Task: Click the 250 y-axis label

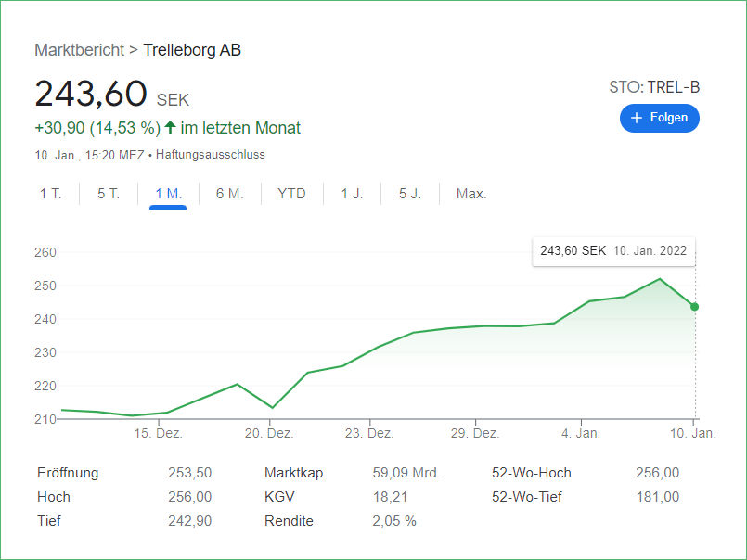Action: point(45,286)
